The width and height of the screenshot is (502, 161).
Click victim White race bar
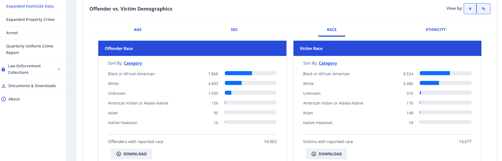tap(446, 83)
